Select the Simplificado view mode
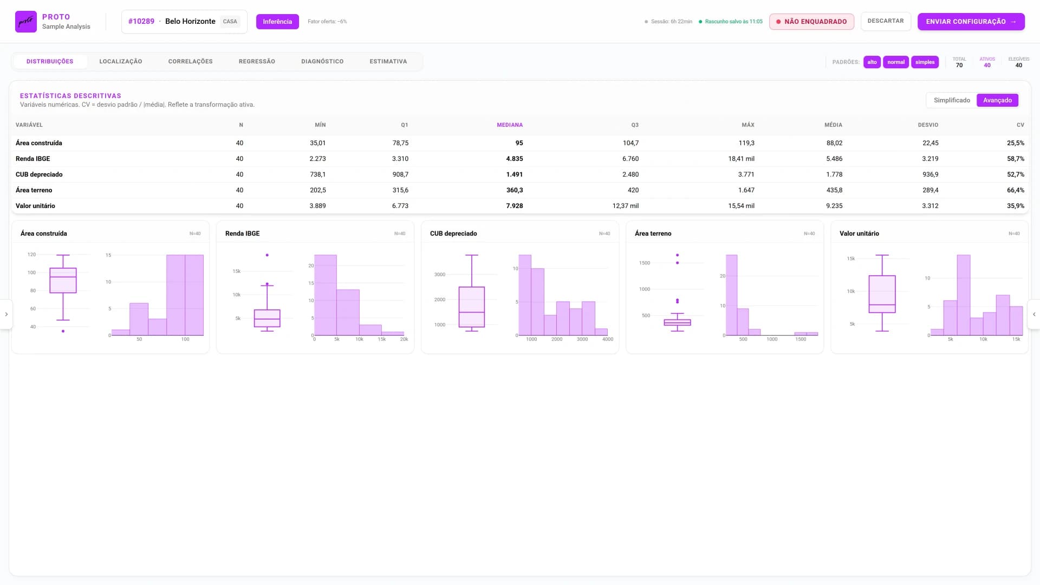Viewport: 1040px width, 585px height. [952, 100]
